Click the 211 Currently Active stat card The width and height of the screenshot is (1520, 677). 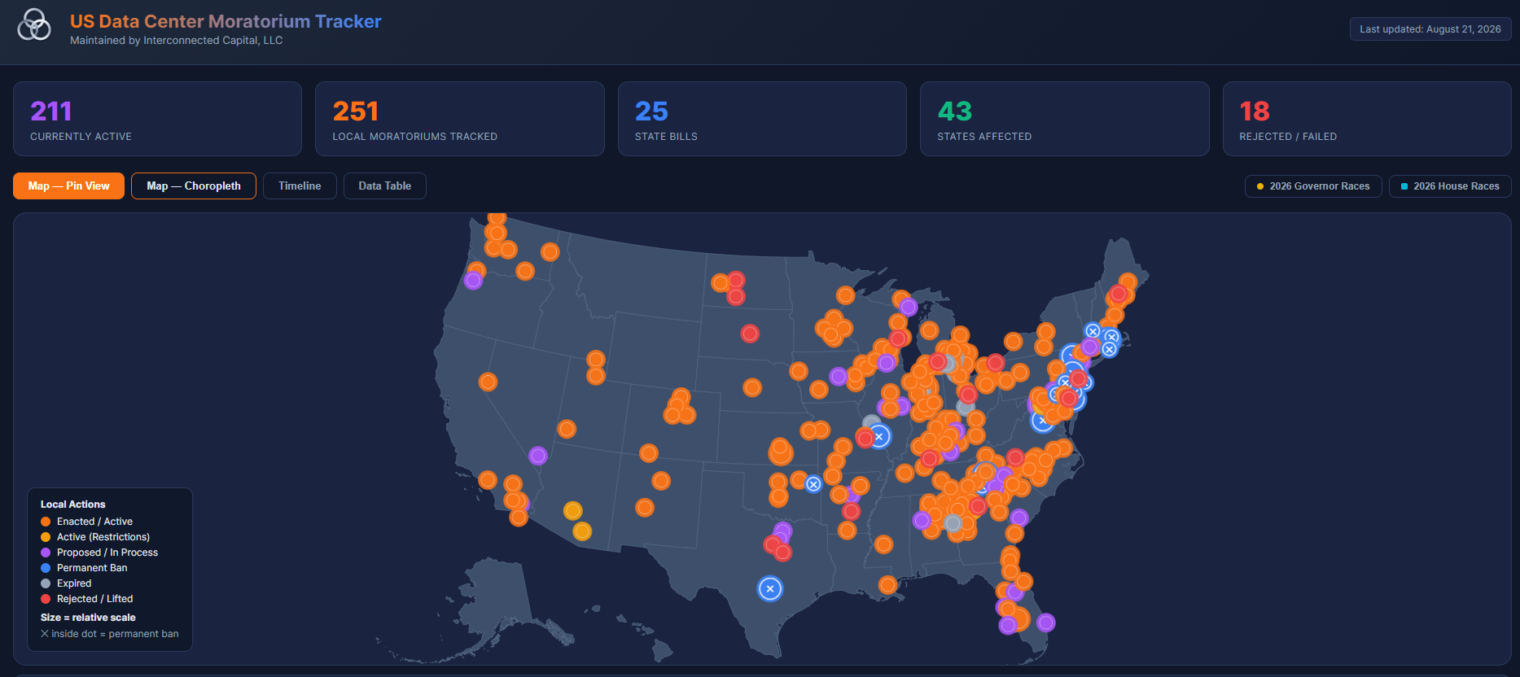[157, 119]
